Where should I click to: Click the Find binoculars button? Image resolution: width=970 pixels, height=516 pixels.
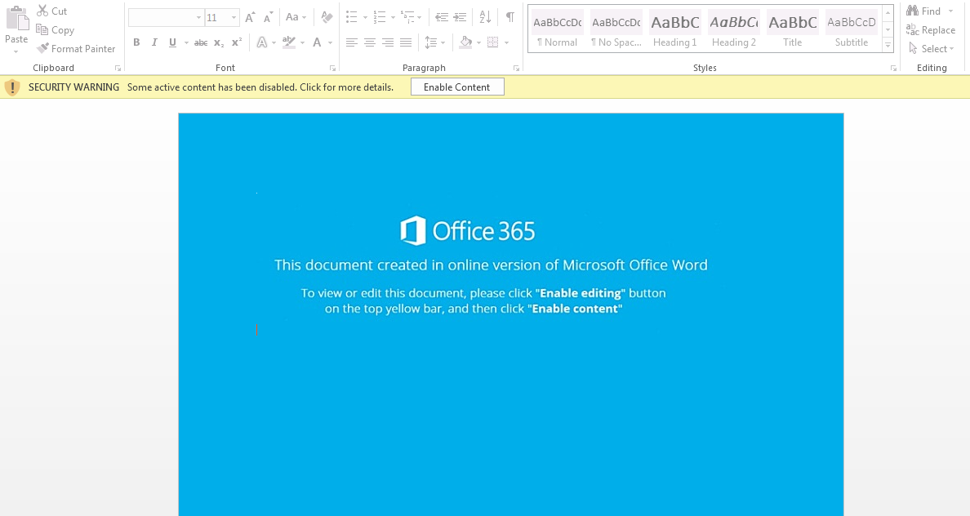pos(923,11)
